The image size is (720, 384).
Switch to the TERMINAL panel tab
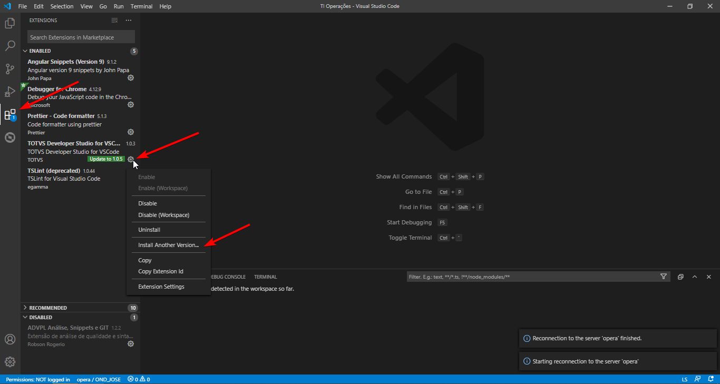tap(265, 277)
